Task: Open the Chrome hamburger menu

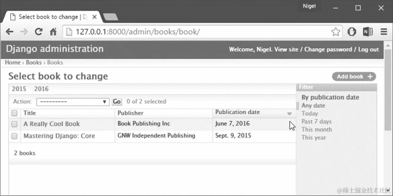Action: click(384, 32)
